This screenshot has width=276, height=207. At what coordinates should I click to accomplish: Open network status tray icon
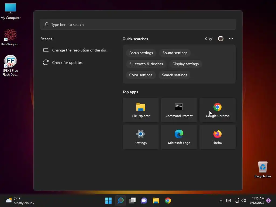tap(237, 201)
